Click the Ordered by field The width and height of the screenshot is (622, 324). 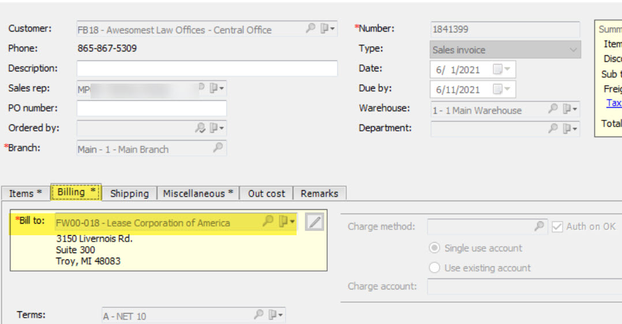152,128
